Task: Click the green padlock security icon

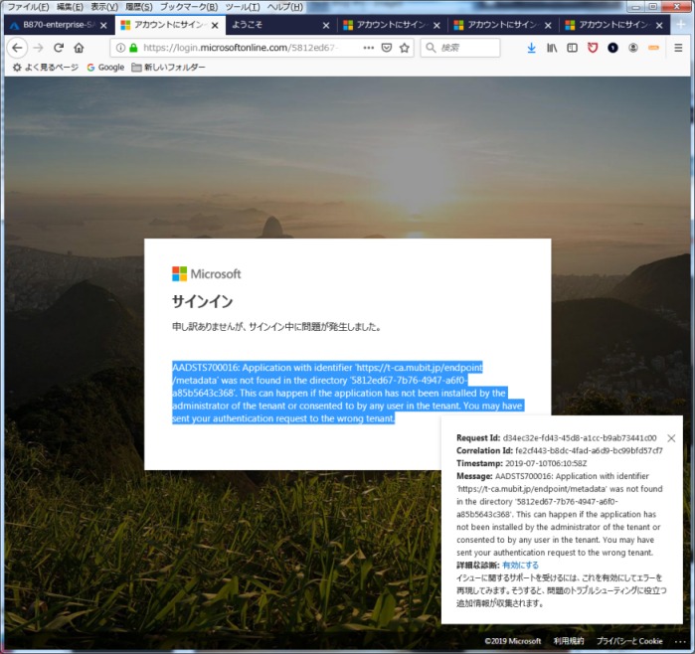Action: 133,48
